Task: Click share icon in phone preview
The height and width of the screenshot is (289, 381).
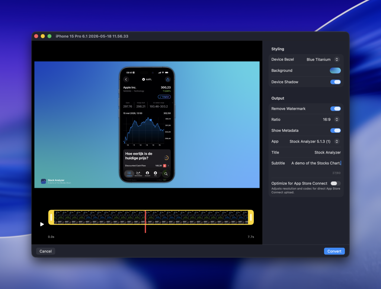Action: coord(168,80)
